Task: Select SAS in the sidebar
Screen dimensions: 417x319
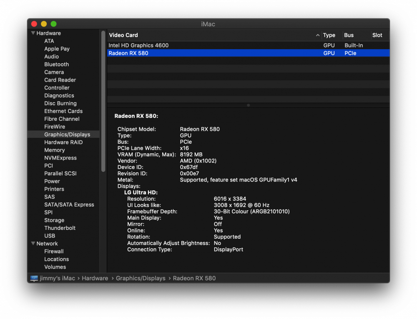Action: pyautogui.click(x=50, y=197)
